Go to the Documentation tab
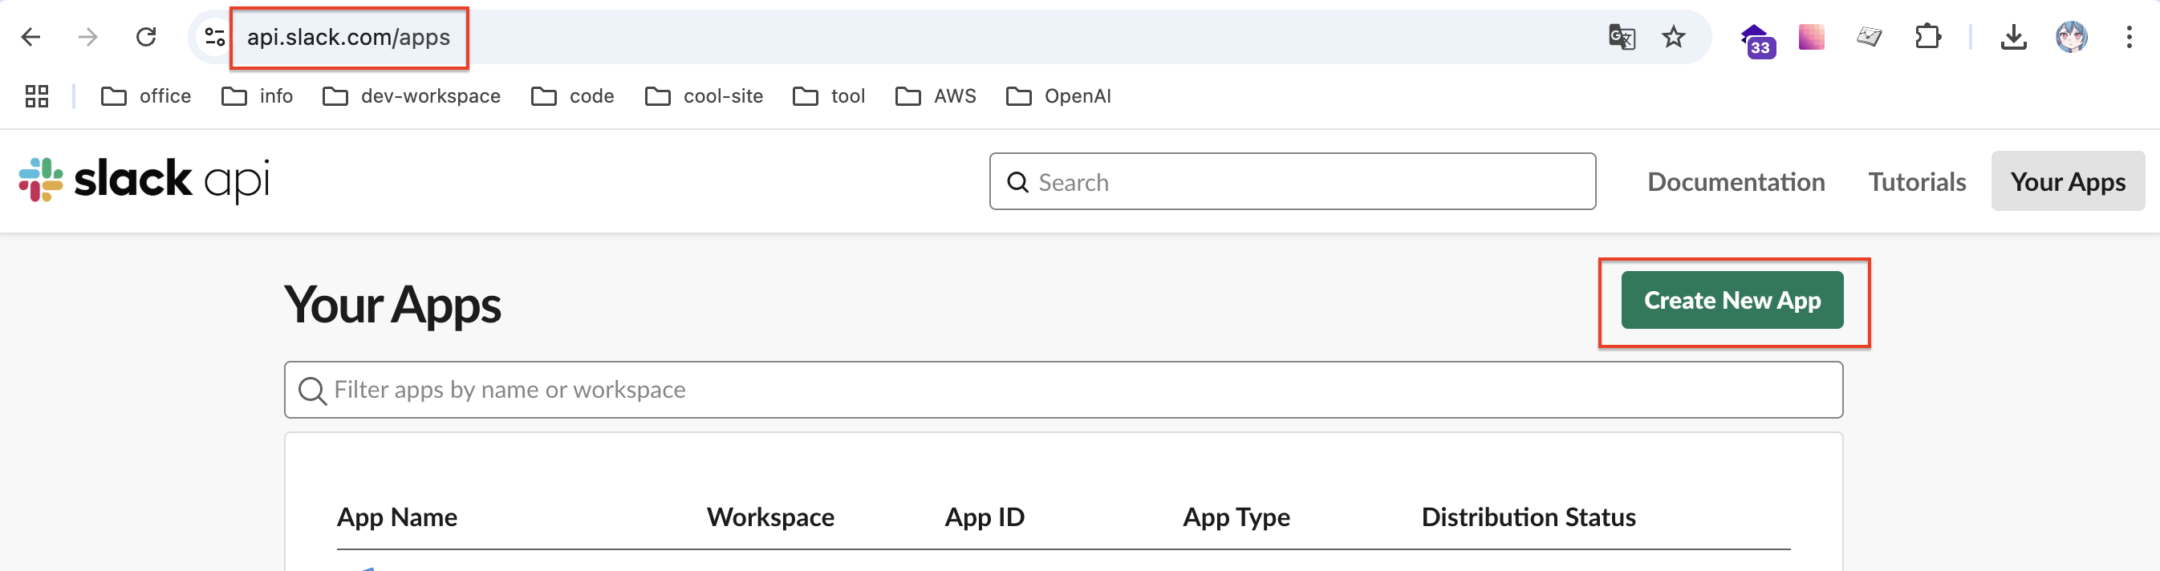The image size is (2160, 571). (x=1735, y=182)
